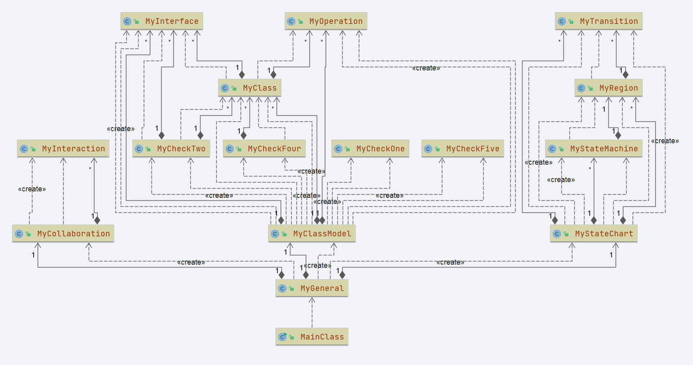Click the class icon on MyInterface
The height and width of the screenshot is (365, 693).
coord(127,21)
